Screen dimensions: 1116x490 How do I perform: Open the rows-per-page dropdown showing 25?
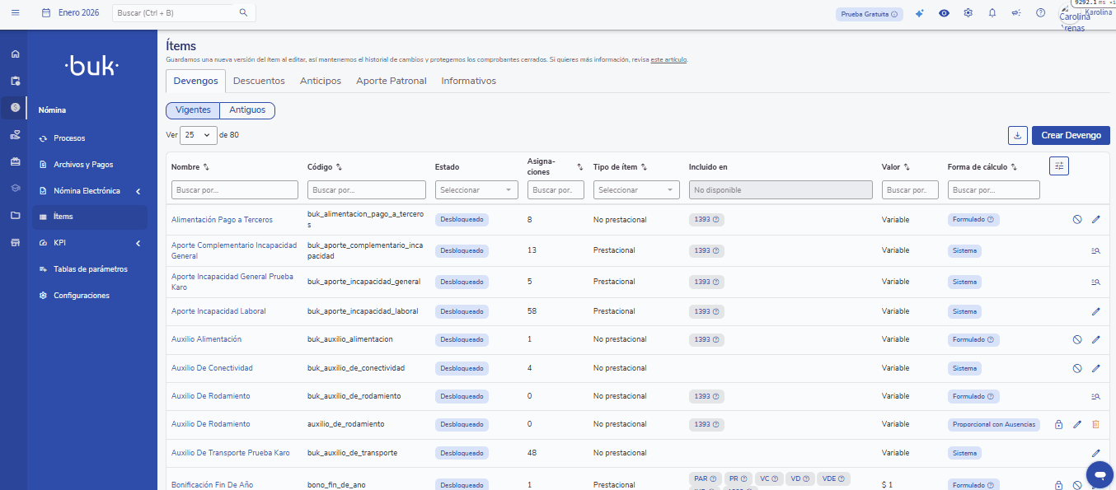[x=198, y=135]
